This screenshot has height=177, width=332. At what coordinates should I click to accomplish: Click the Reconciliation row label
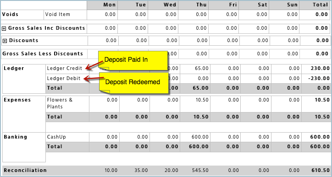point(25,170)
